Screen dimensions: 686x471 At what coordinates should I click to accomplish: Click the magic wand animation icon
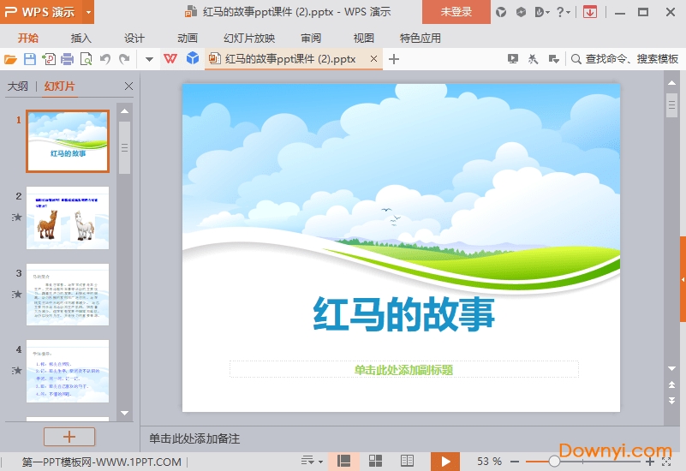(x=533, y=59)
